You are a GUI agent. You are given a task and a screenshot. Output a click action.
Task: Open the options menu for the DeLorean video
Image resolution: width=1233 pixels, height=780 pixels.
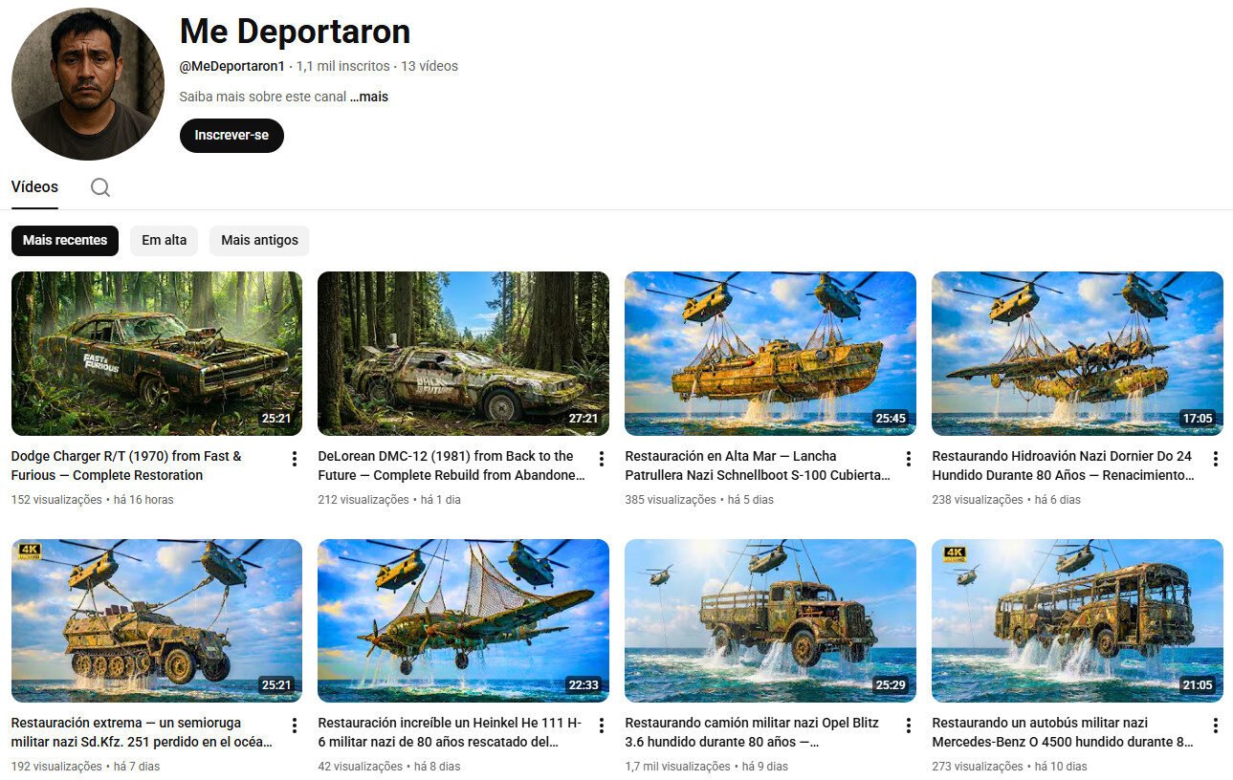click(601, 459)
